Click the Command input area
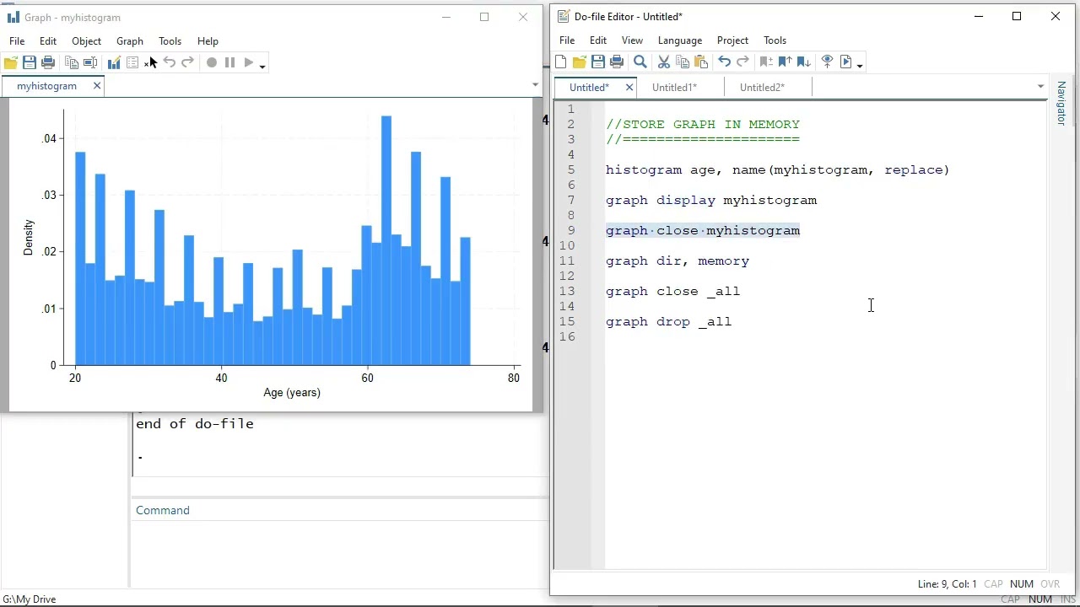Viewport: 1080px width, 607px height. [339, 552]
